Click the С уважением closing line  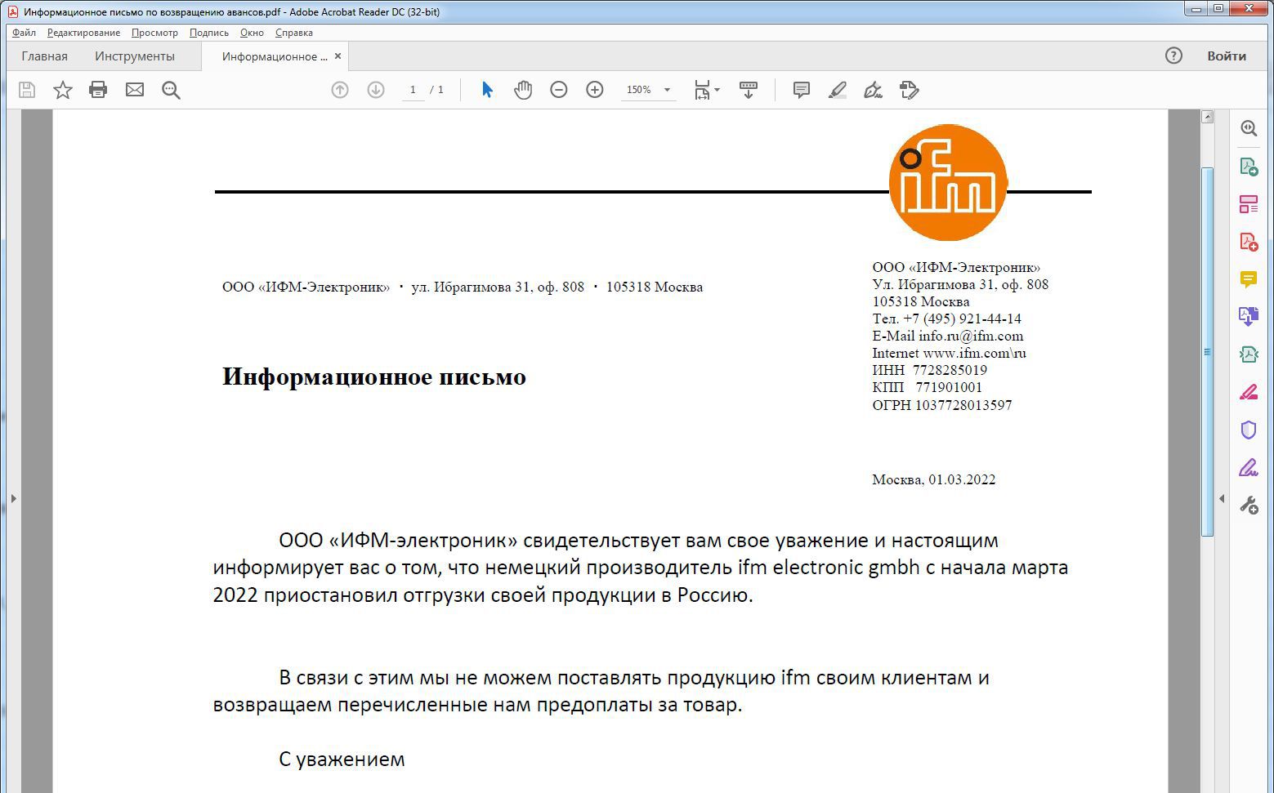pos(342,760)
